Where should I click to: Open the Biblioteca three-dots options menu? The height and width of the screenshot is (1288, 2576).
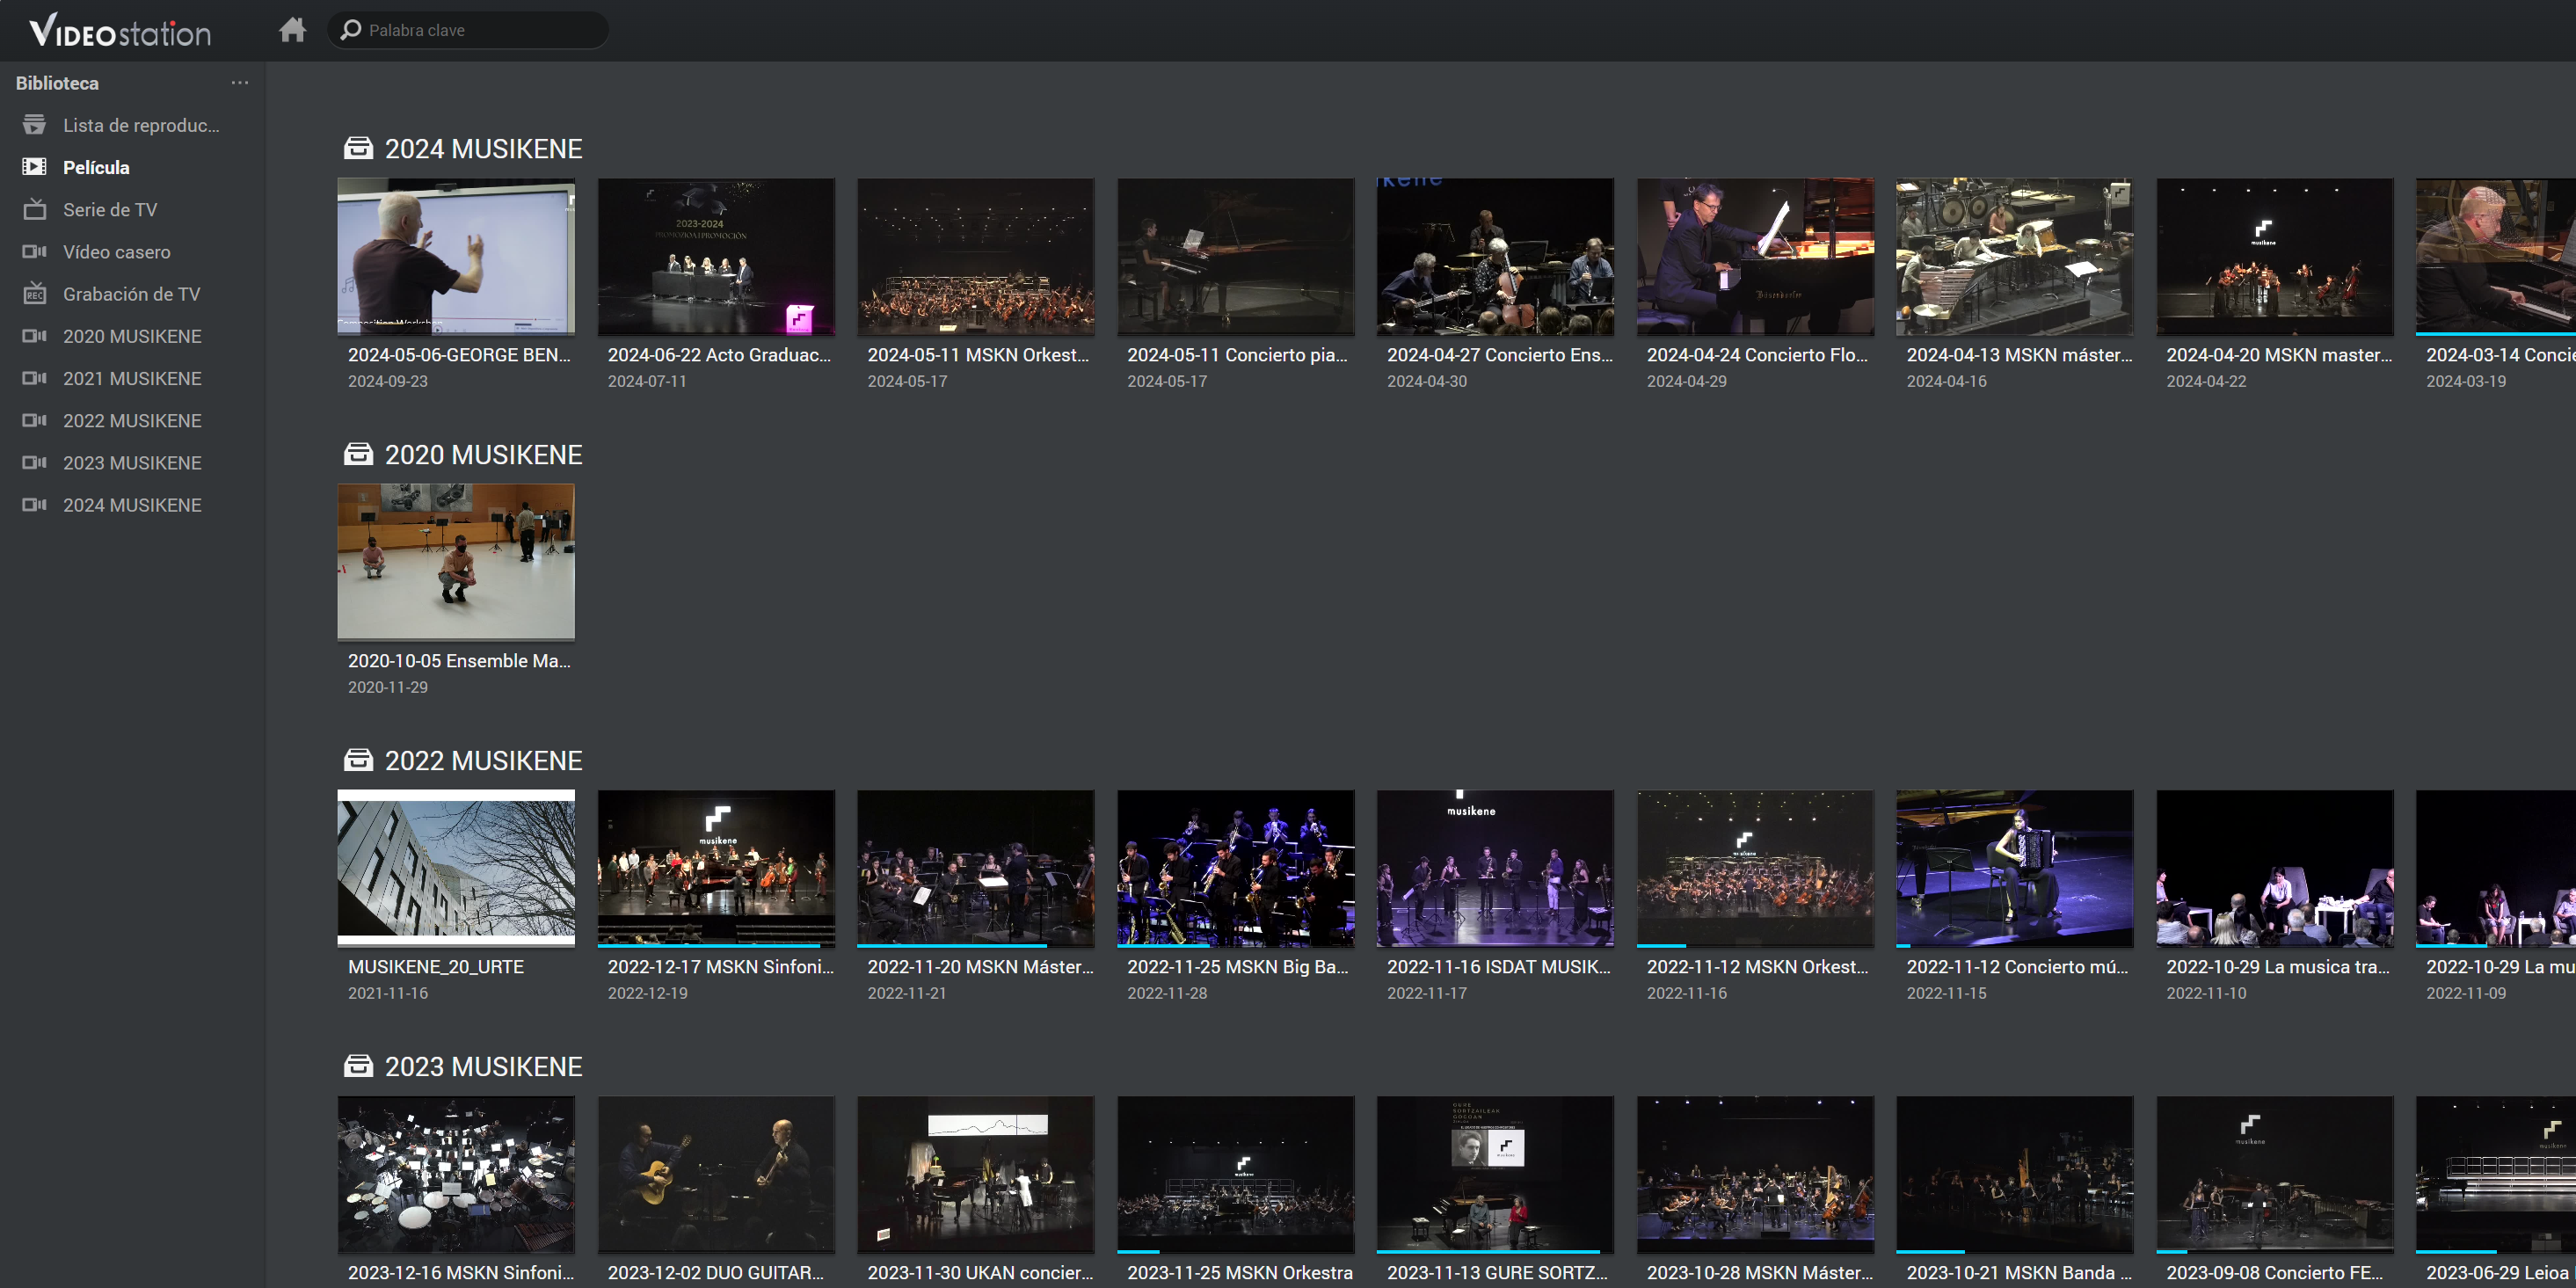[240, 83]
